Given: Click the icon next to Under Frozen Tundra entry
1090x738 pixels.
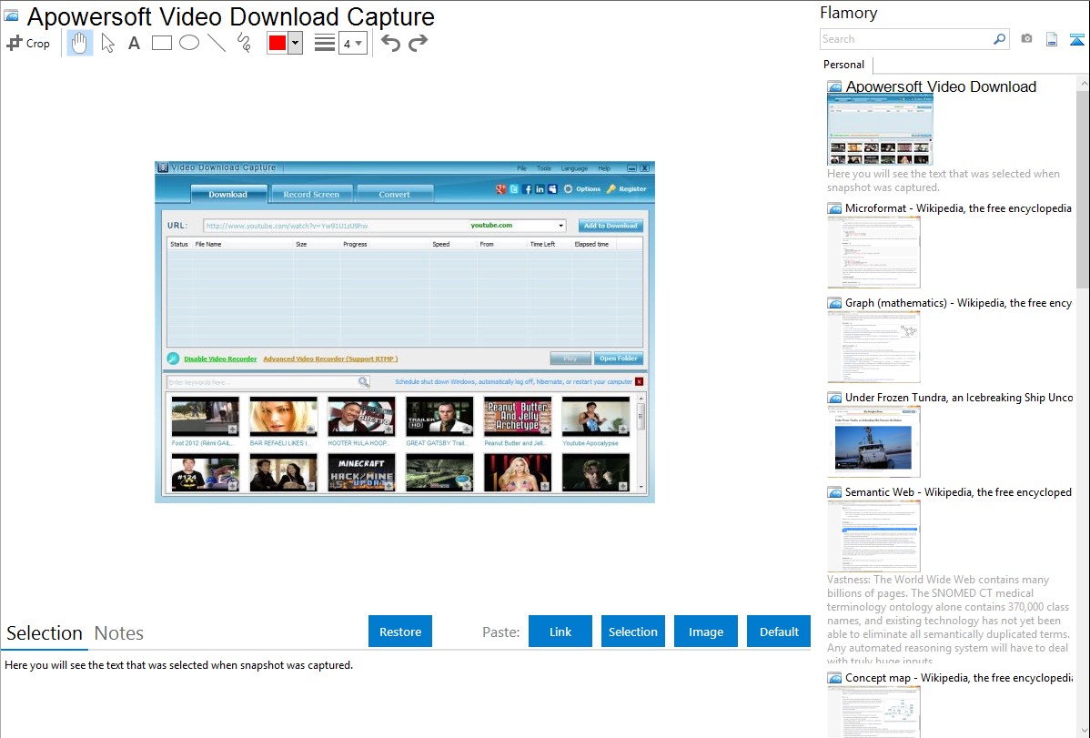Looking at the screenshot, I should coord(834,398).
